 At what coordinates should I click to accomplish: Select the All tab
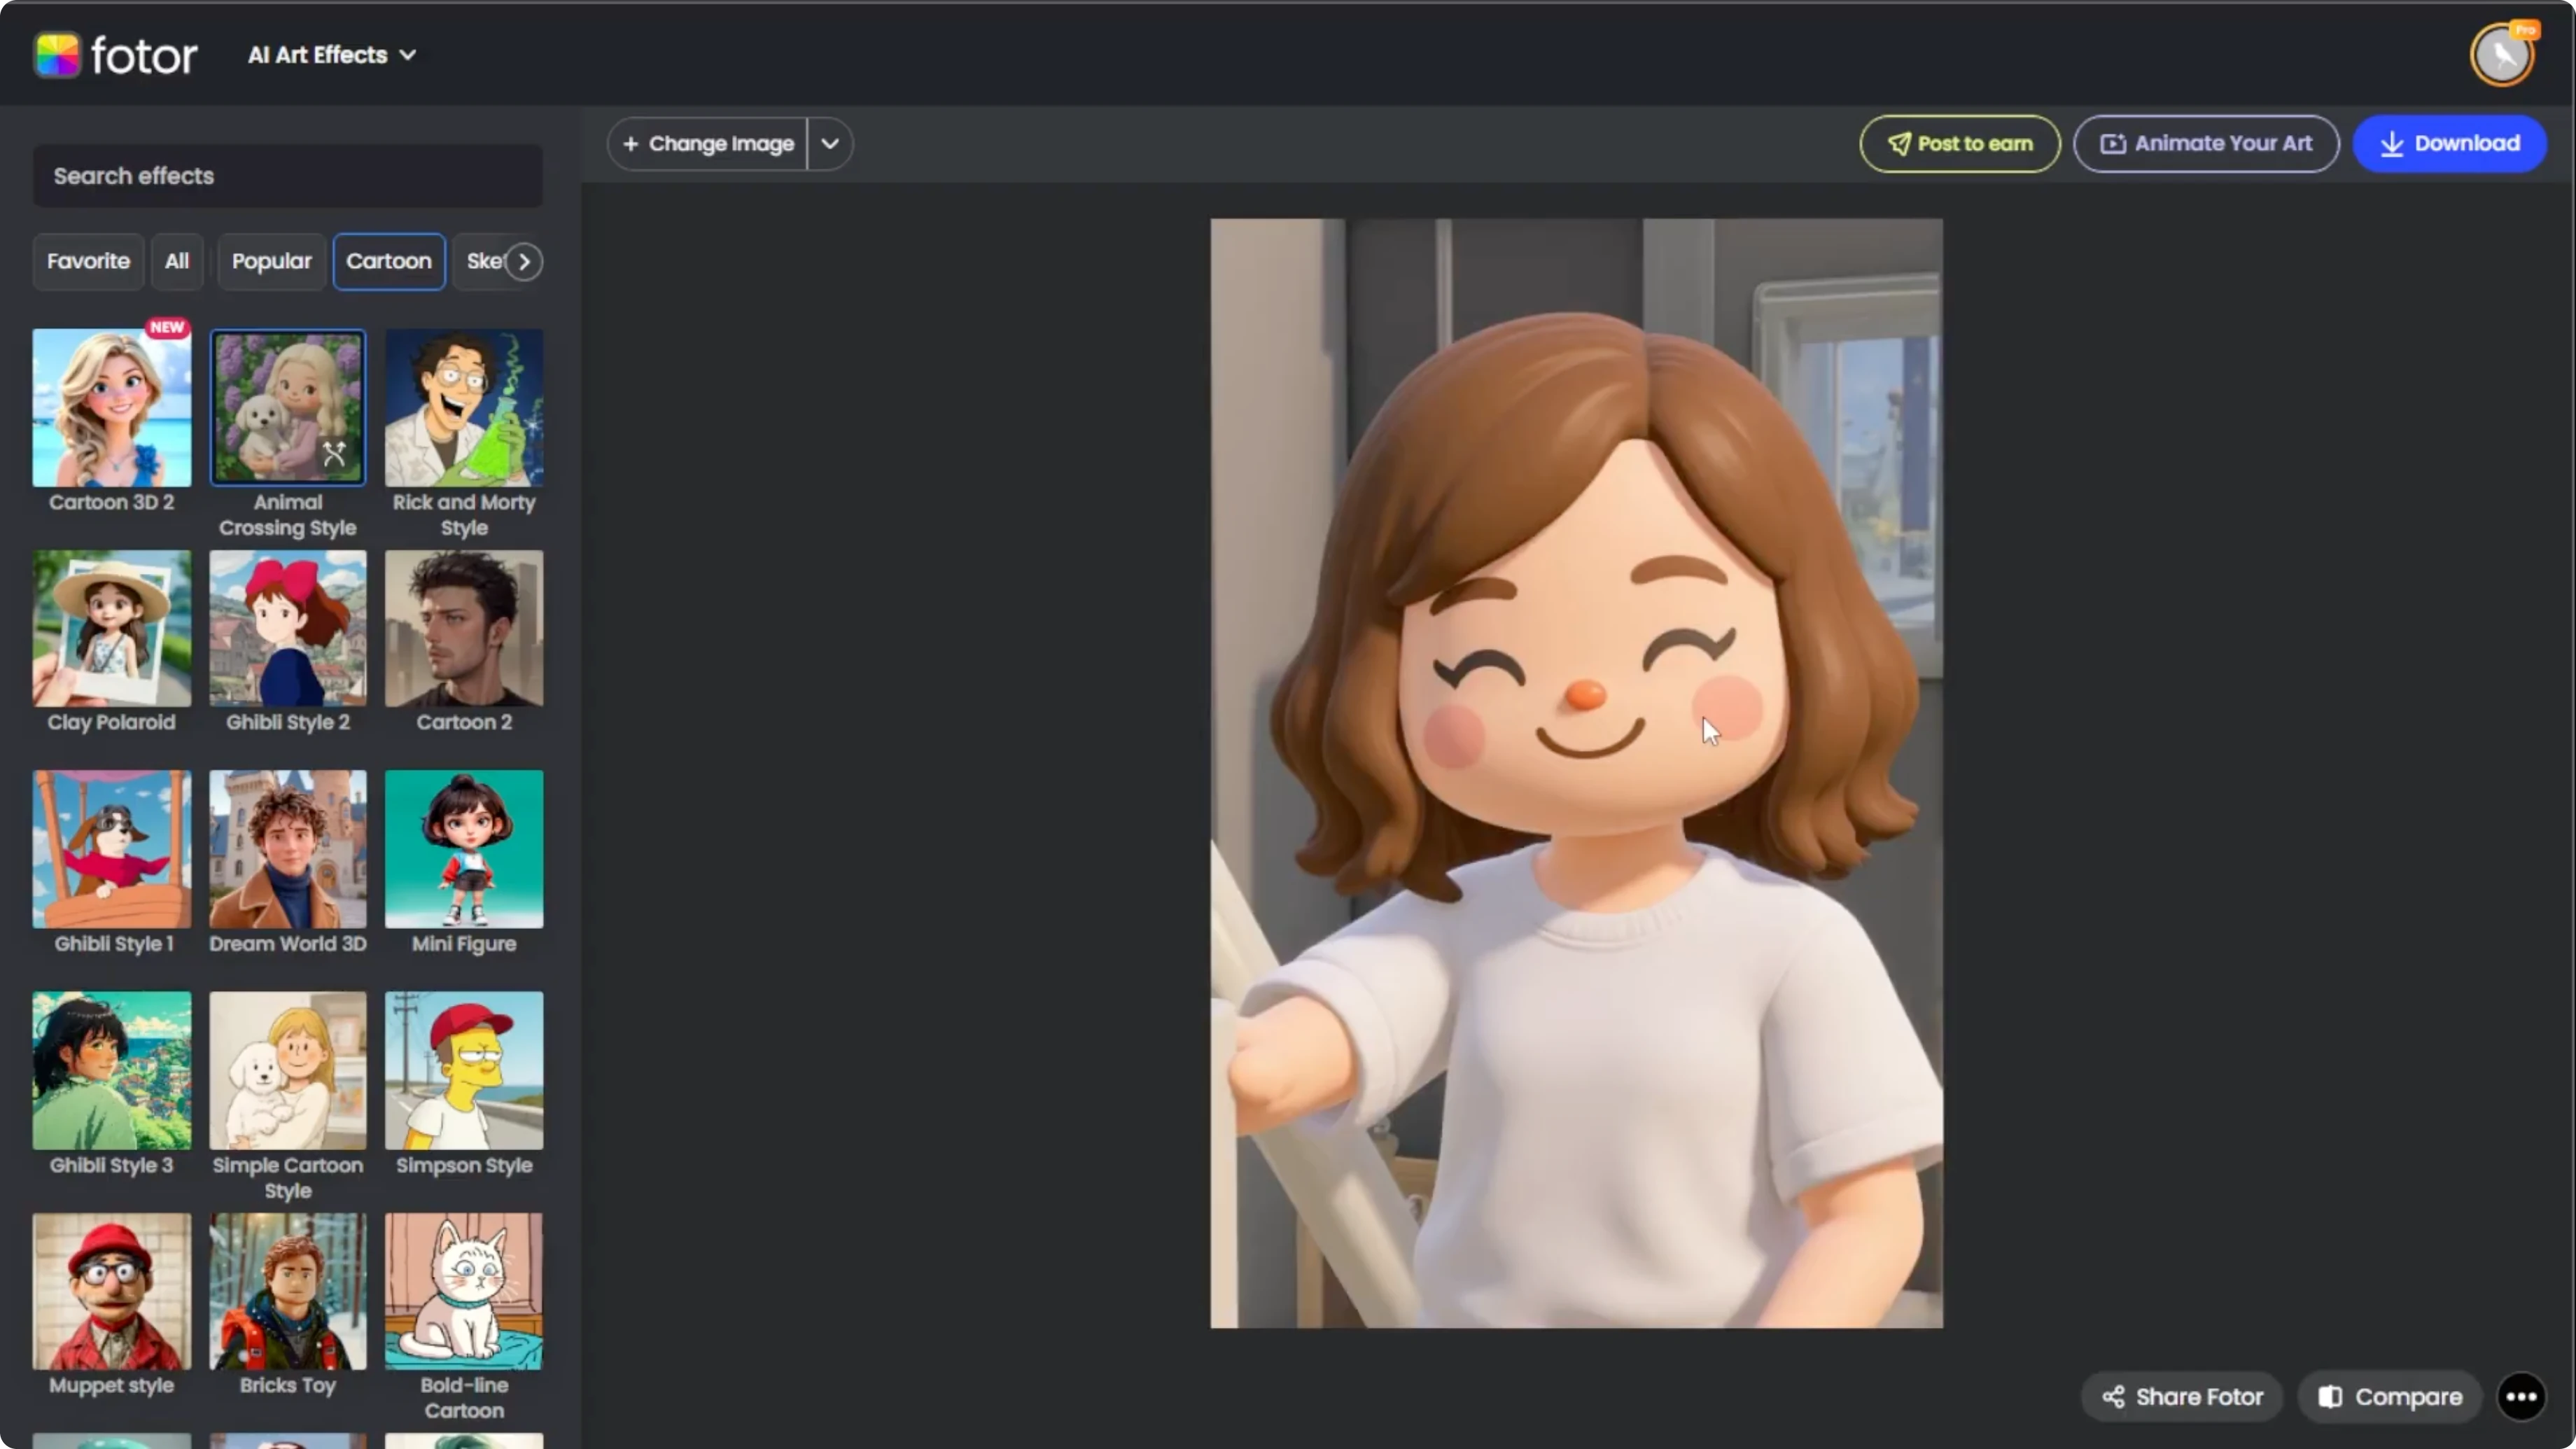click(x=177, y=262)
